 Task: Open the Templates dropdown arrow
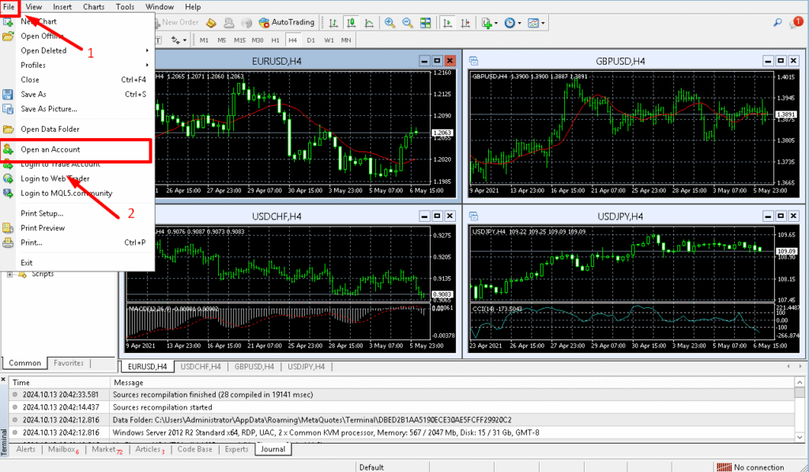(x=543, y=23)
